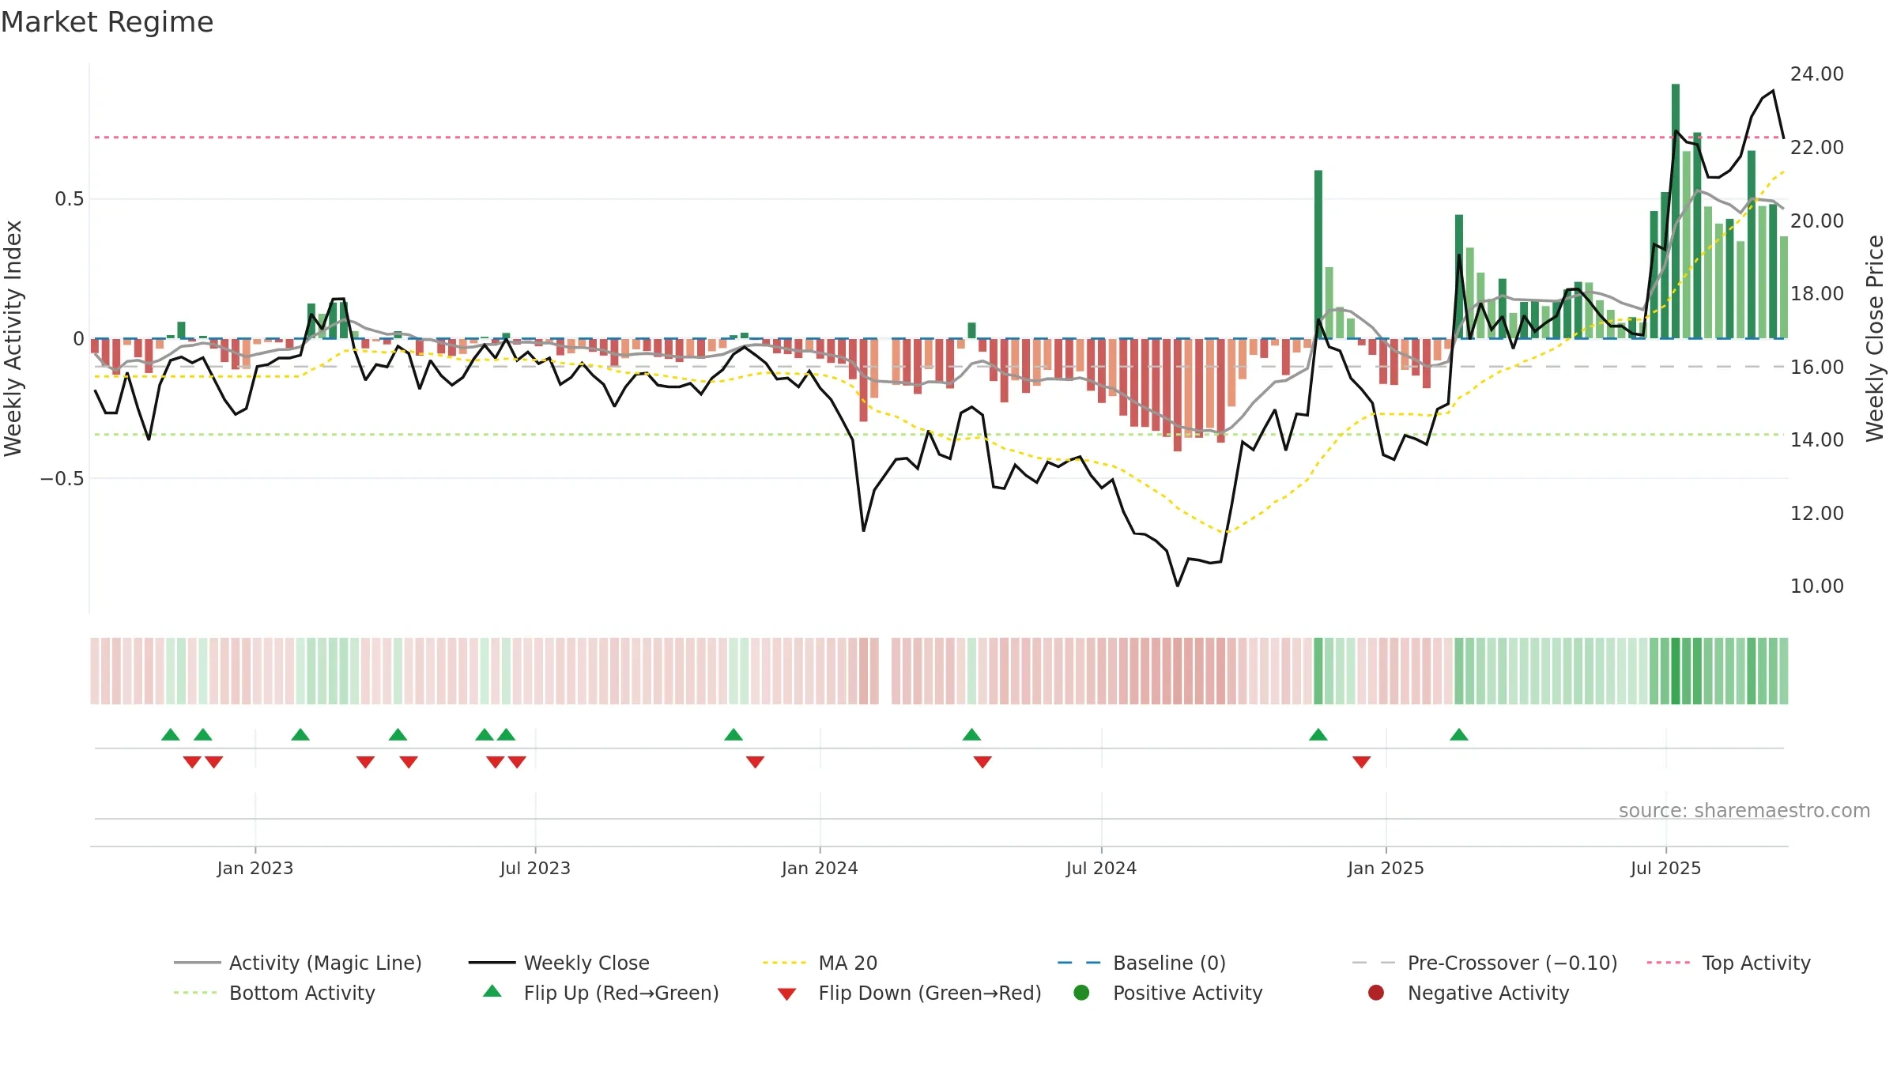Click the Jul 2023 axis label
This screenshot has height=1067, width=1897.
[535, 869]
